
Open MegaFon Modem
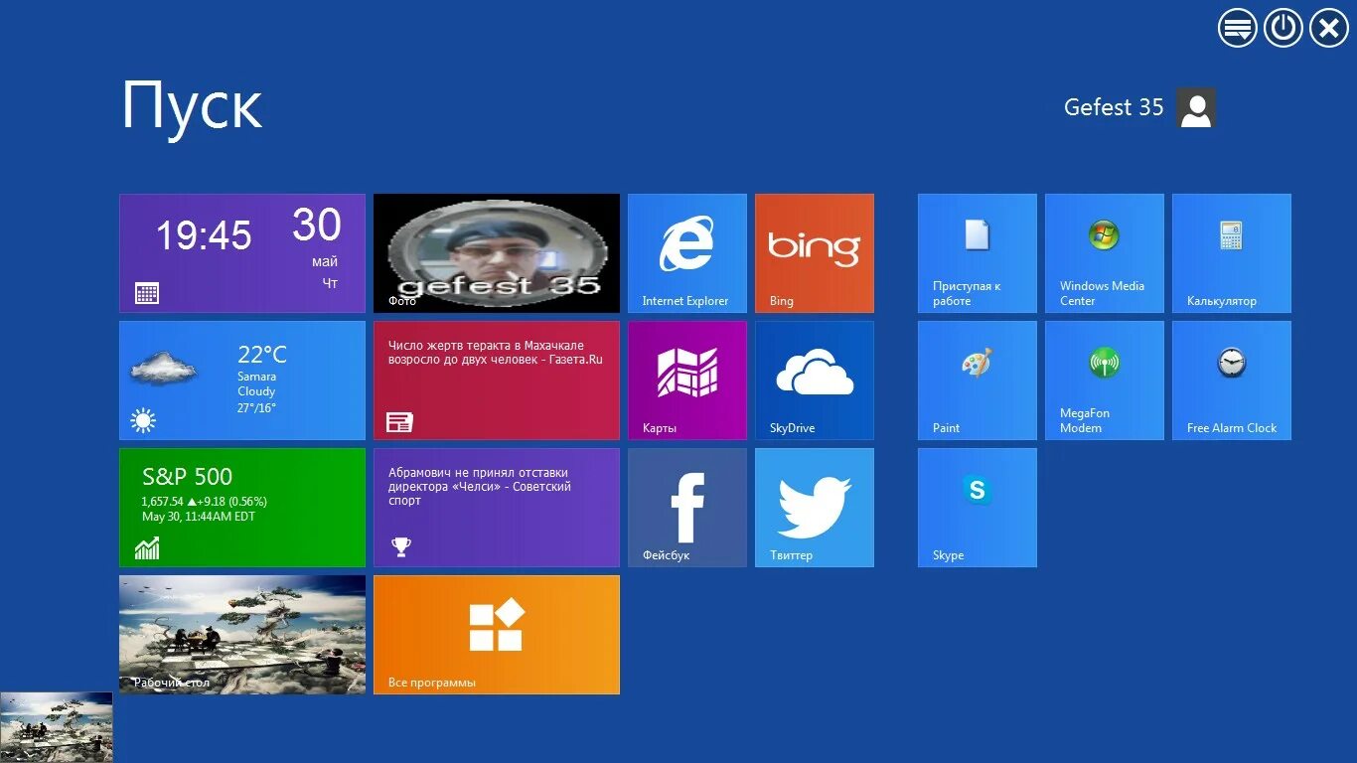point(1104,380)
